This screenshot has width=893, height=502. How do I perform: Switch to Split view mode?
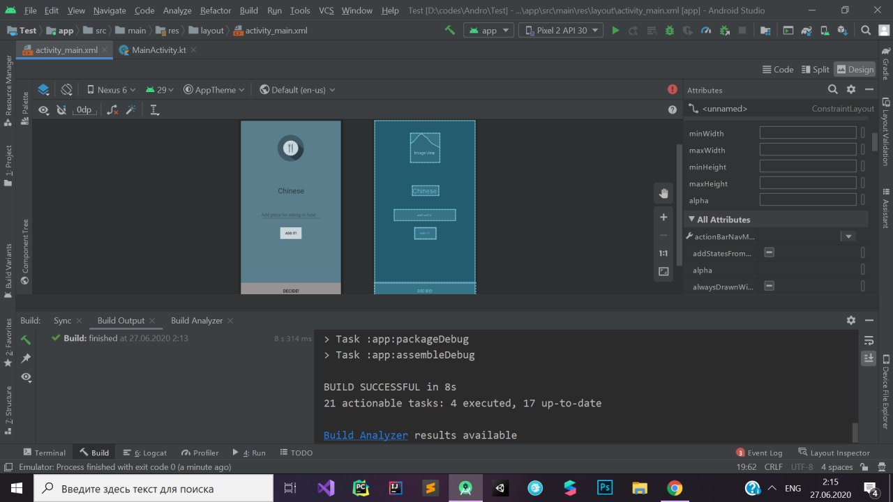[815, 69]
